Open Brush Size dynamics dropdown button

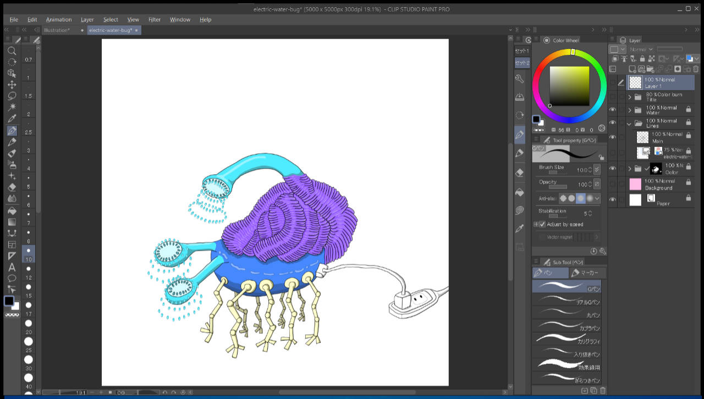pyautogui.click(x=597, y=170)
